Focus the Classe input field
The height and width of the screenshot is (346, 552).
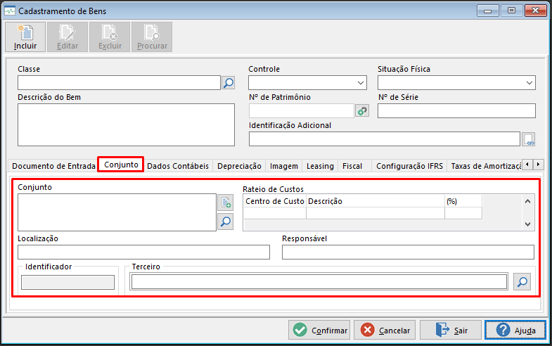(x=119, y=83)
